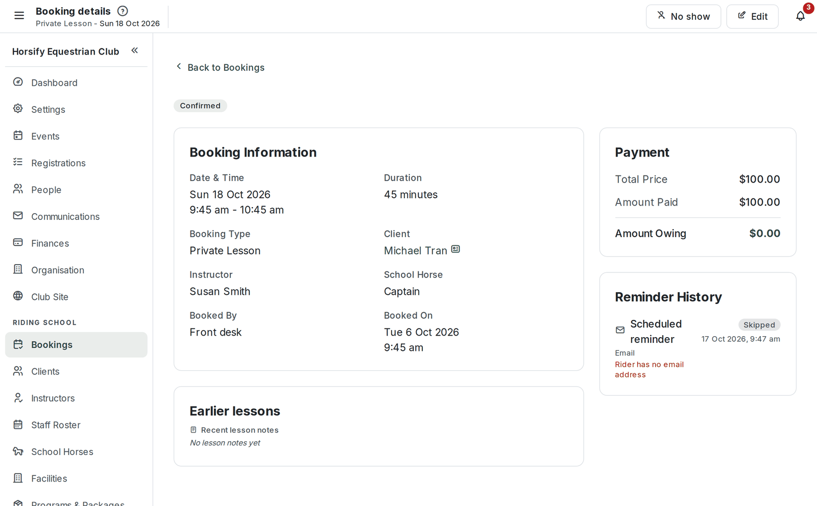Click 'Rider has no email address' text

pos(649,369)
